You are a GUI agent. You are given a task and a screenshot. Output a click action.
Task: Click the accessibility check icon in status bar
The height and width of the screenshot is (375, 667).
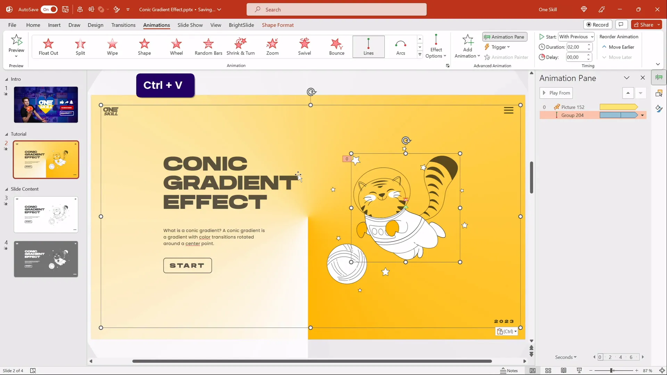pyautogui.click(x=33, y=370)
